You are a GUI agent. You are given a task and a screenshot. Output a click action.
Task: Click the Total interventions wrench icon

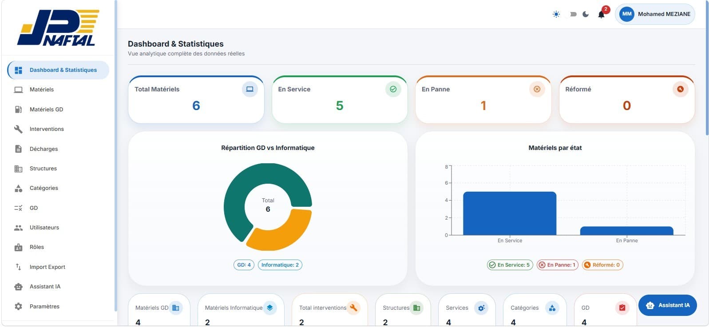point(353,307)
